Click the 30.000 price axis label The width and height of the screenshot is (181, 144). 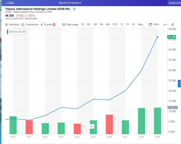pos(172,70)
